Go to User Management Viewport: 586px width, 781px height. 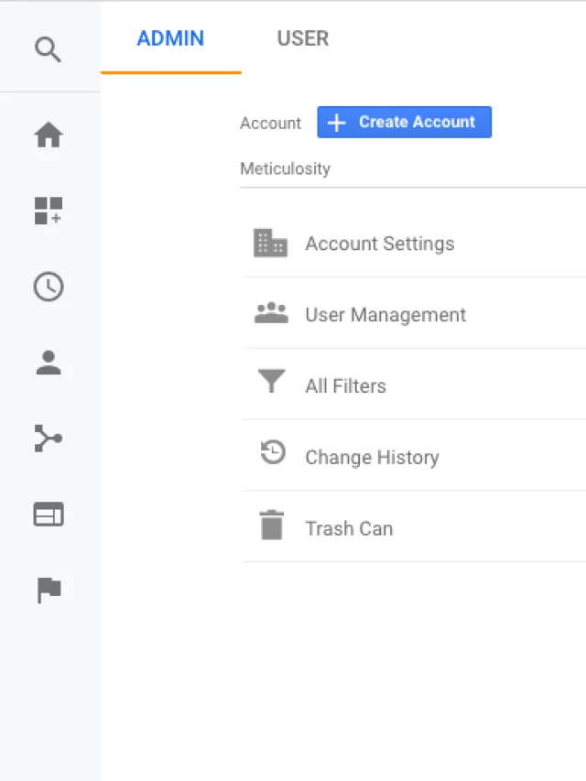click(385, 315)
